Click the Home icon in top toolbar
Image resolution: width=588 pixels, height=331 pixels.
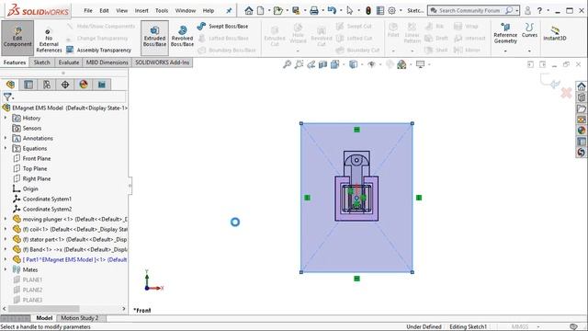point(249,11)
